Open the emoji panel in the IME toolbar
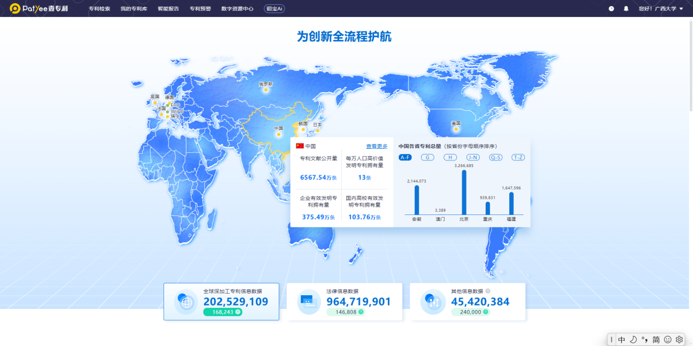 668,339
